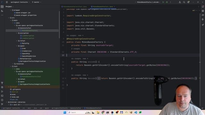Open the Run tool window
Screen dimensions: 205x115
tap(2, 92)
